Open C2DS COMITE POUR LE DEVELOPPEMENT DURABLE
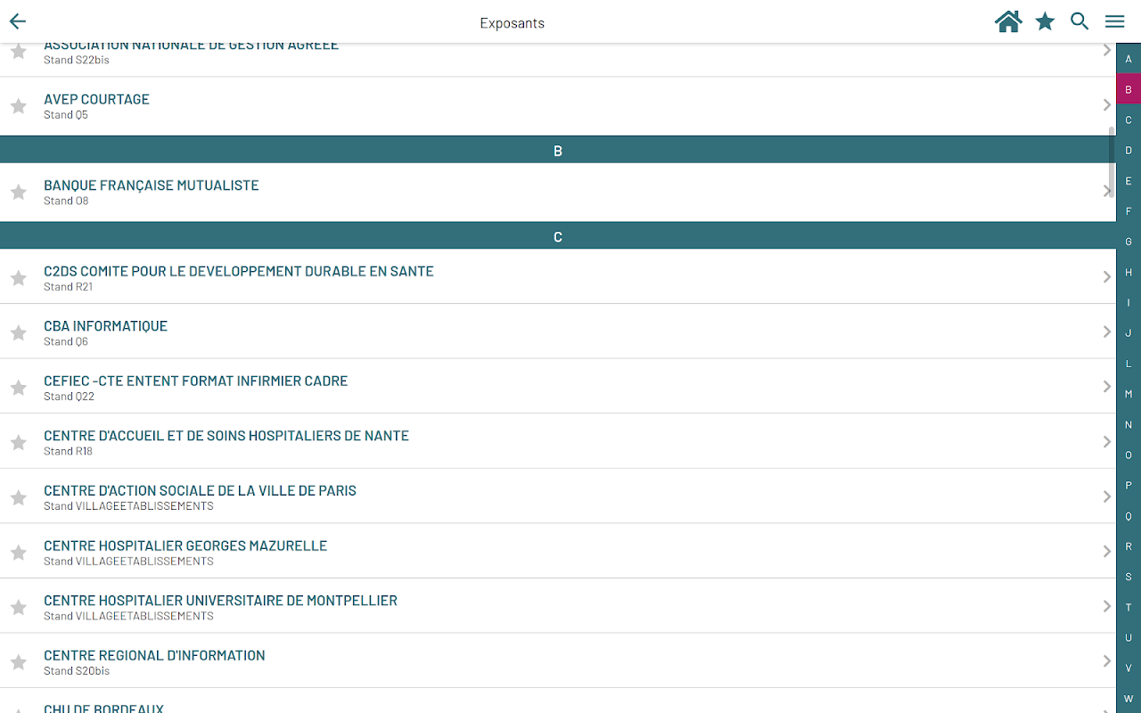Image resolution: width=1141 pixels, height=713 pixels. click(x=558, y=276)
